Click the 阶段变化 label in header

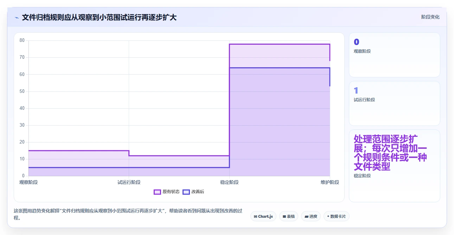click(x=430, y=17)
